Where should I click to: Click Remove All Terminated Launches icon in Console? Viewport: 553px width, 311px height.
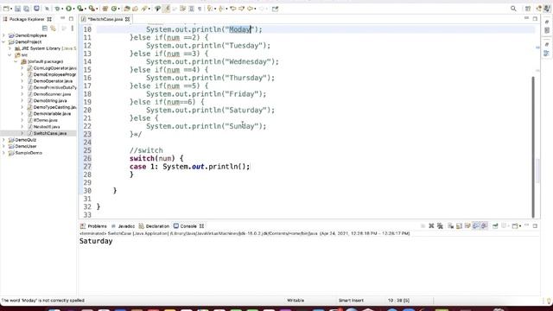[440, 225]
